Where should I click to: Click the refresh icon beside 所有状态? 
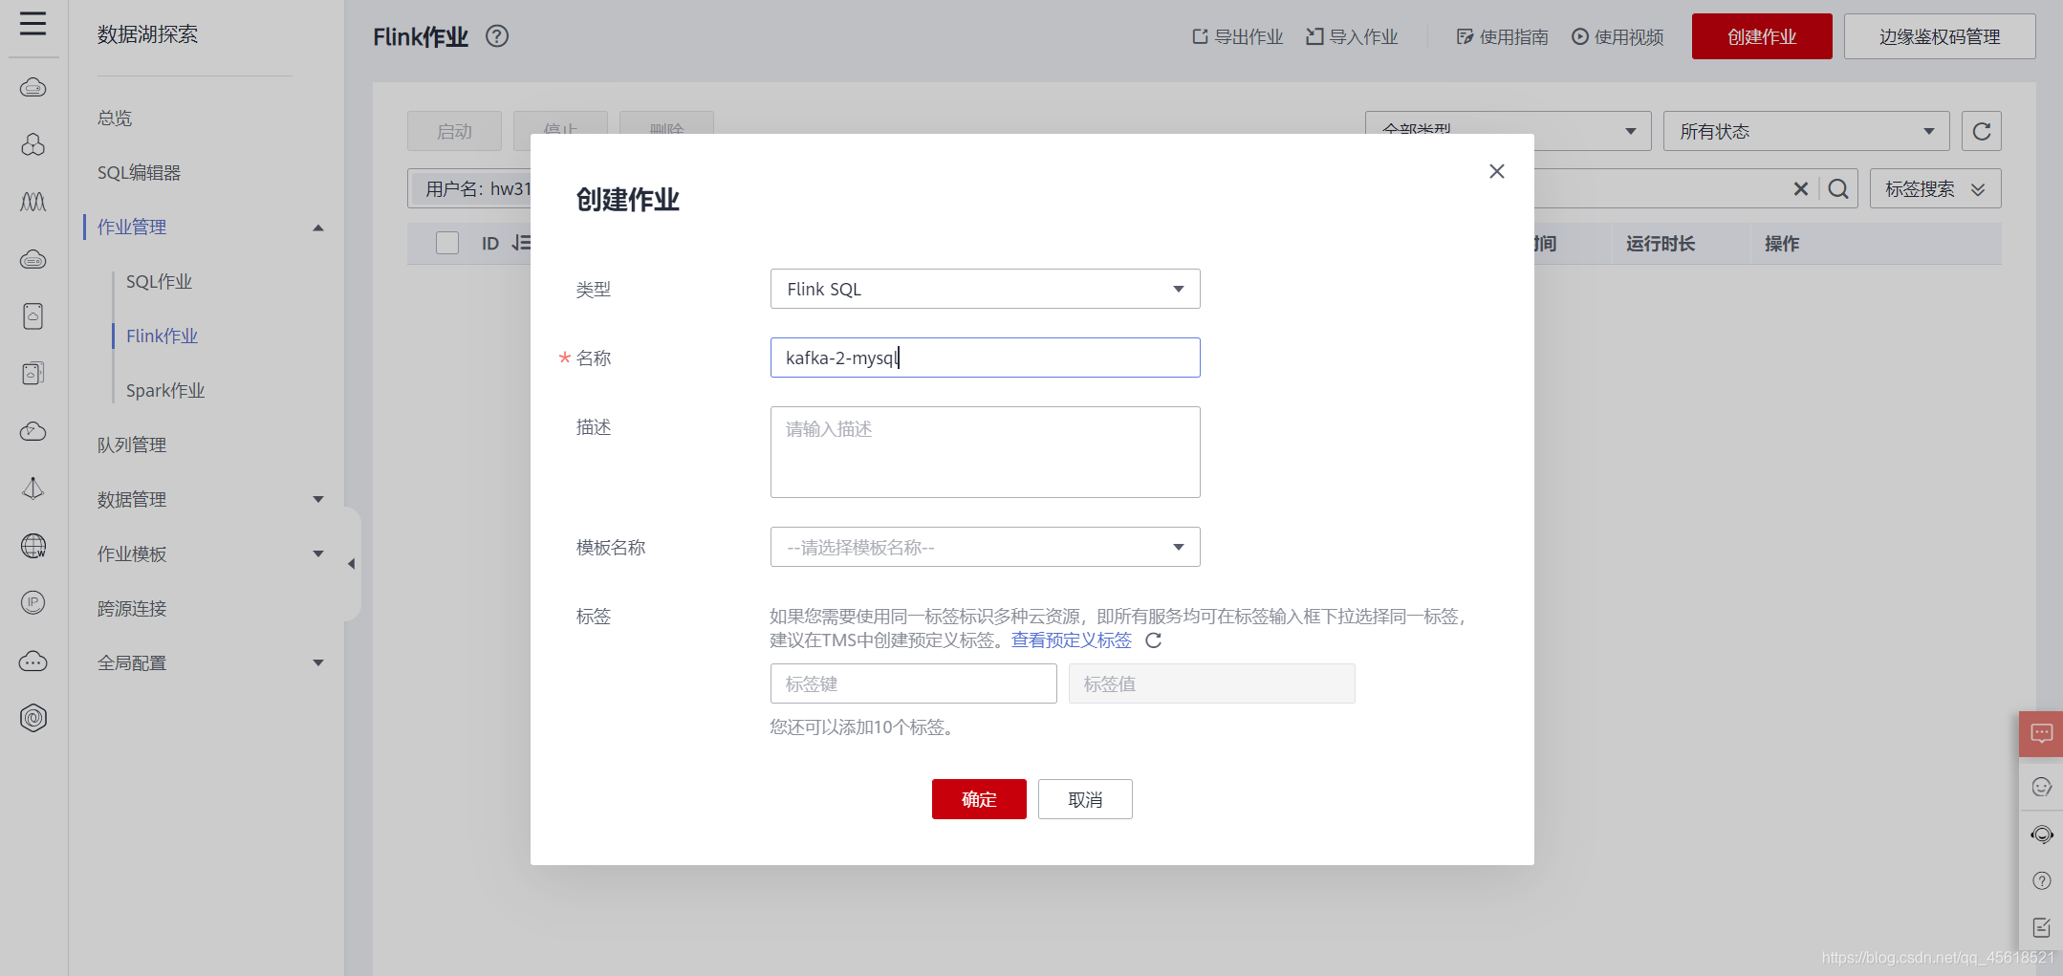pos(1982,131)
